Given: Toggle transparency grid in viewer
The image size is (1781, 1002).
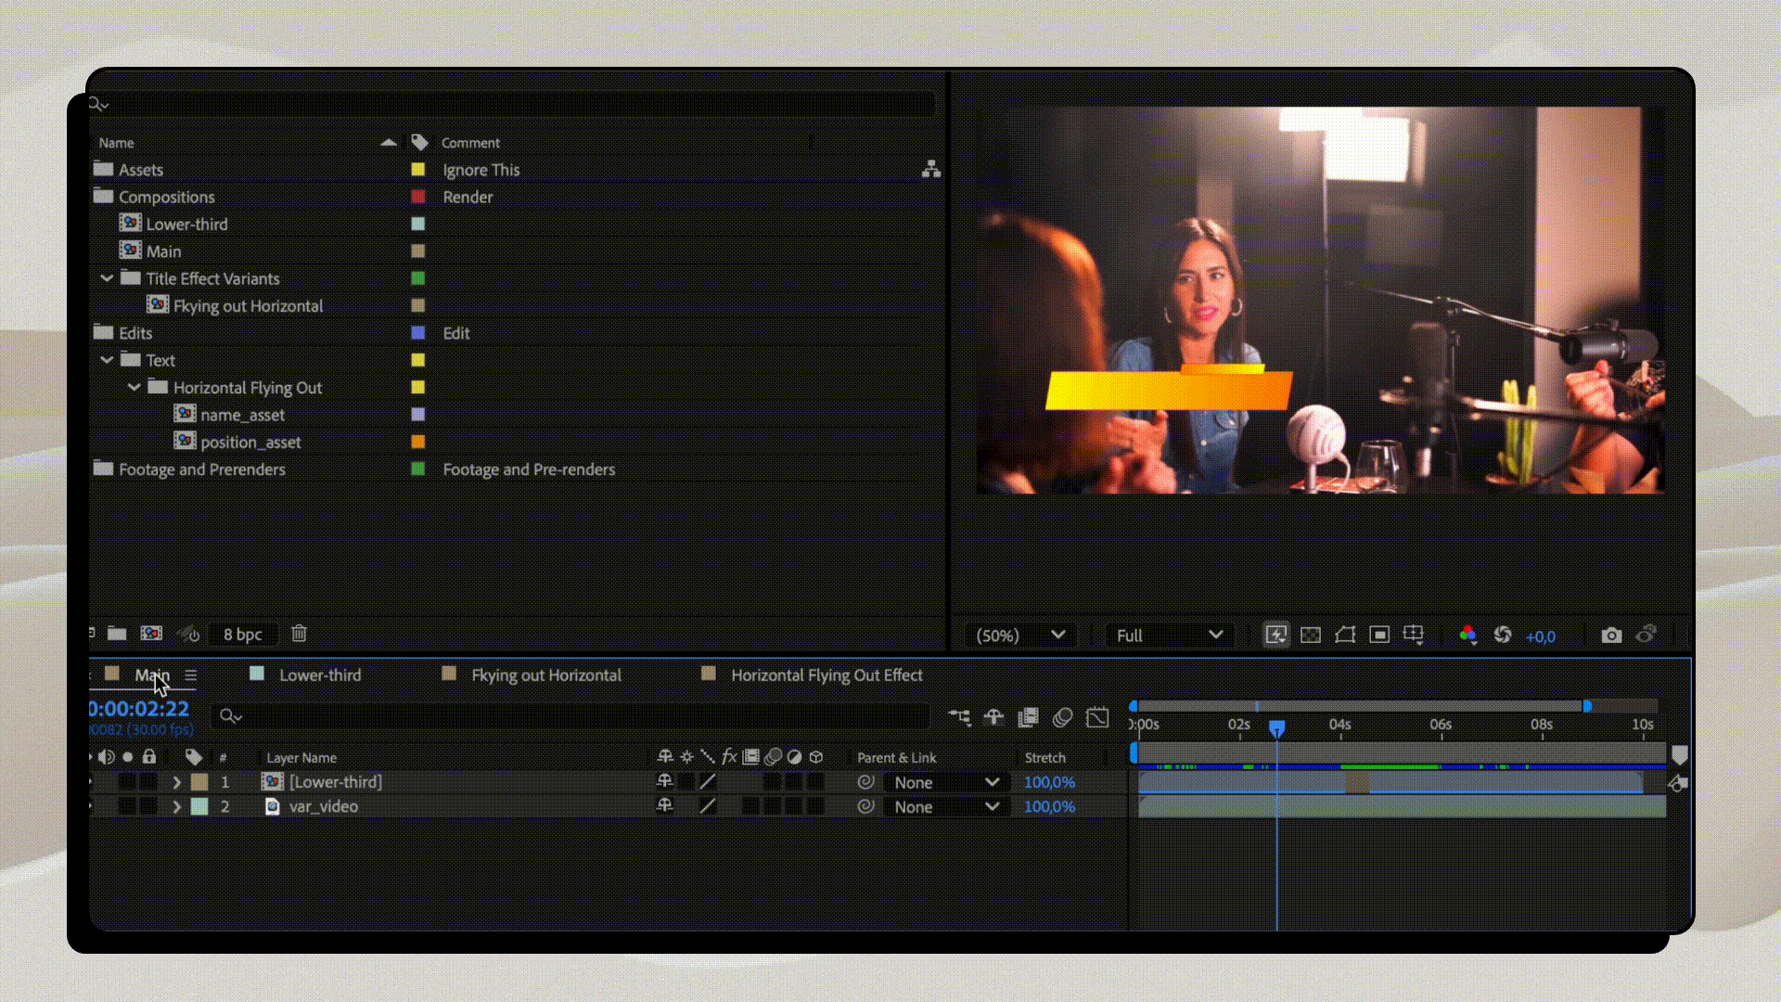Looking at the screenshot, I should tap(1311, 636).
